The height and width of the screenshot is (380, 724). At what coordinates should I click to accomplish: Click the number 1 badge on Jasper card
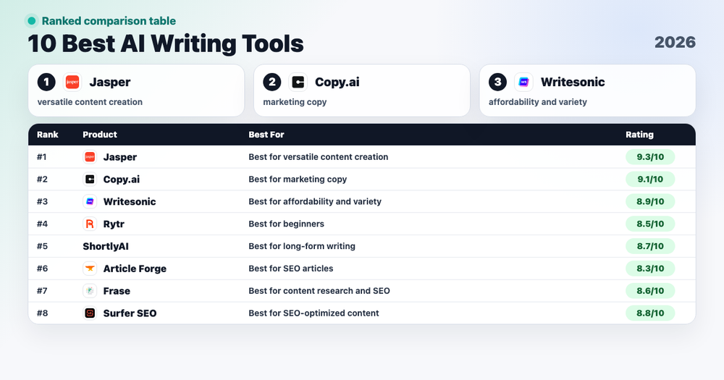[46, 83]
